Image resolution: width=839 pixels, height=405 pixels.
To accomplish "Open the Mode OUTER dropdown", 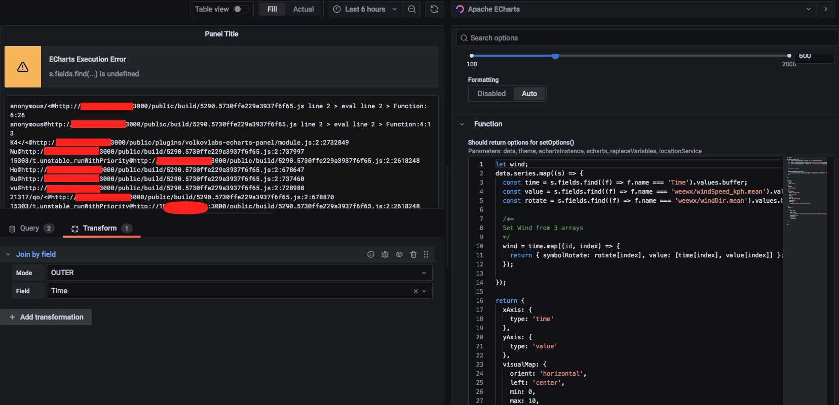I will [239, 273].
